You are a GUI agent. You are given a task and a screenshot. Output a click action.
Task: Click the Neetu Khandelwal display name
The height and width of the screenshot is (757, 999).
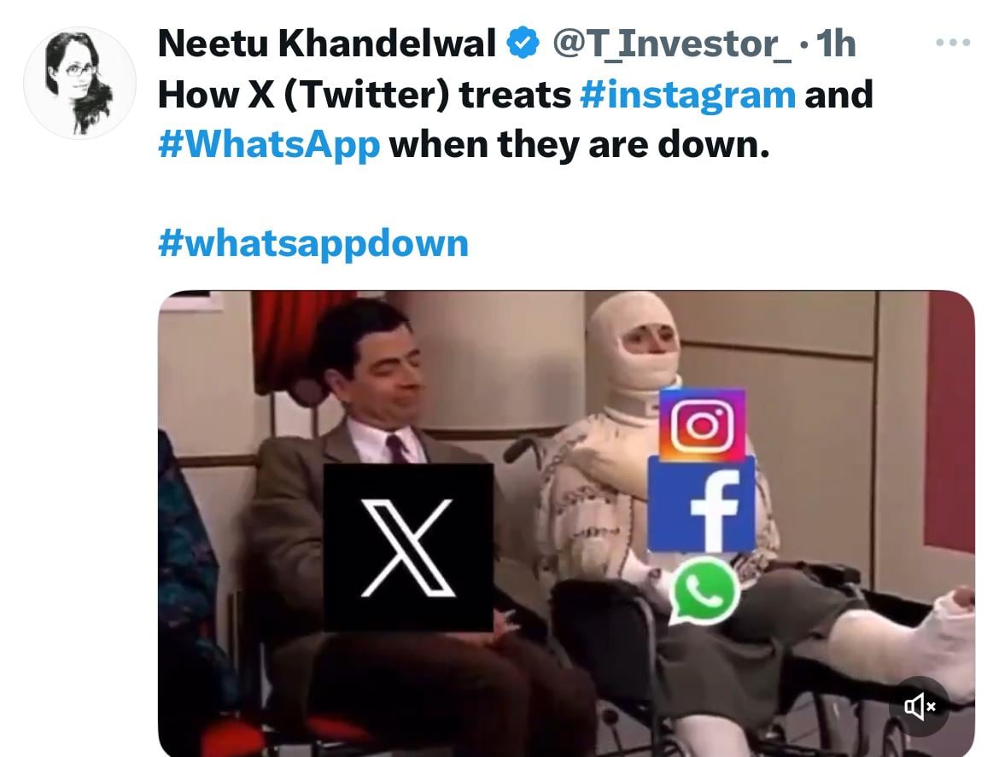326,44
